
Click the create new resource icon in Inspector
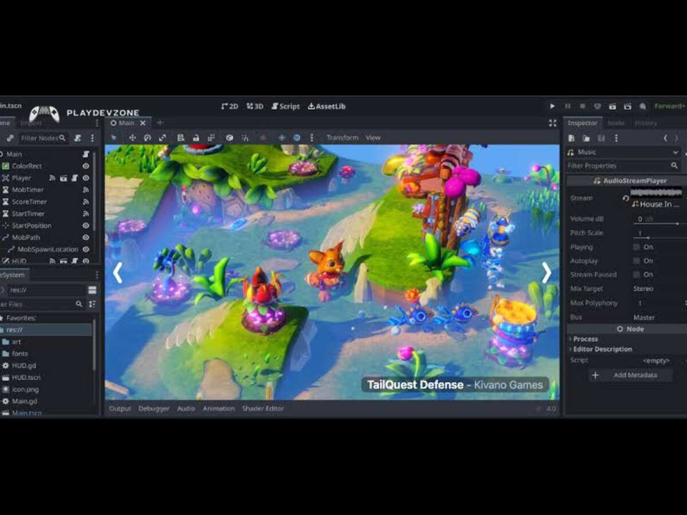[x=571, y=138]
